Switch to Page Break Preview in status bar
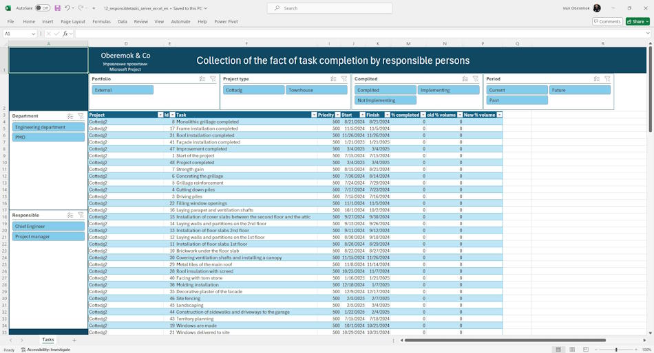This screenshot has width=654, height=353. coord(586,350)
